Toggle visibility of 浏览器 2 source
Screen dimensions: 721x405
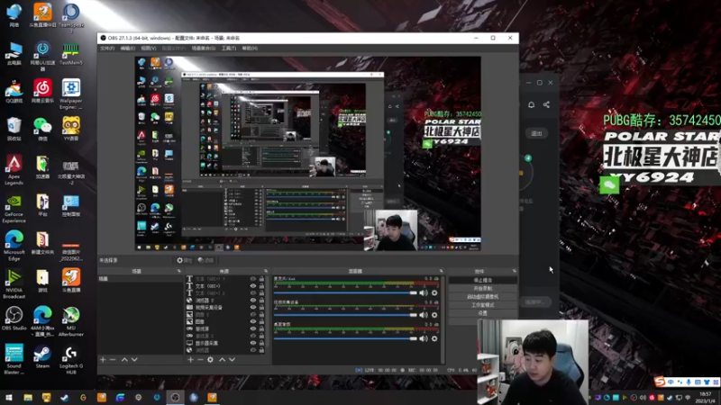point(253,301)
